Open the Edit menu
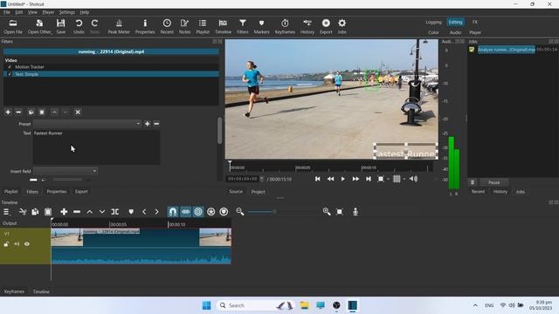Screen dimensions: 559x314 (19, 12)
